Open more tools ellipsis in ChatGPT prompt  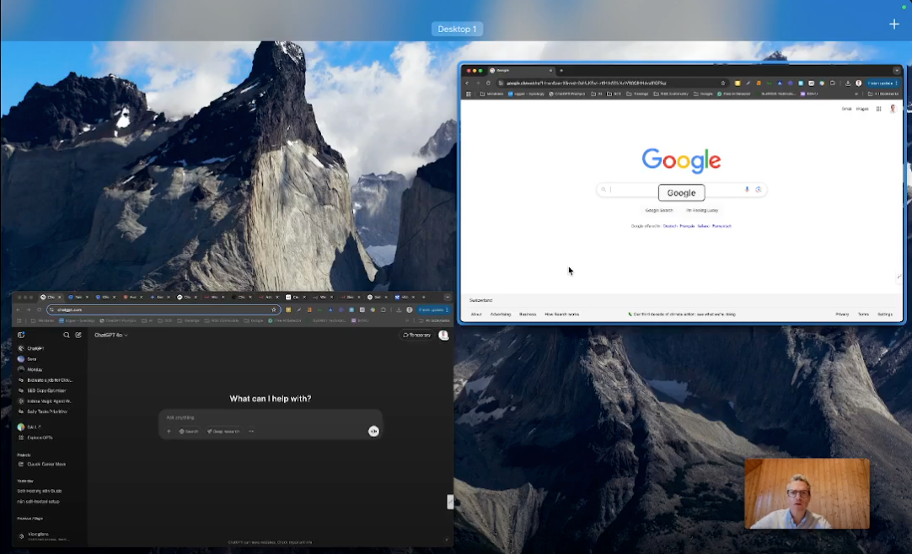(251, 431)
